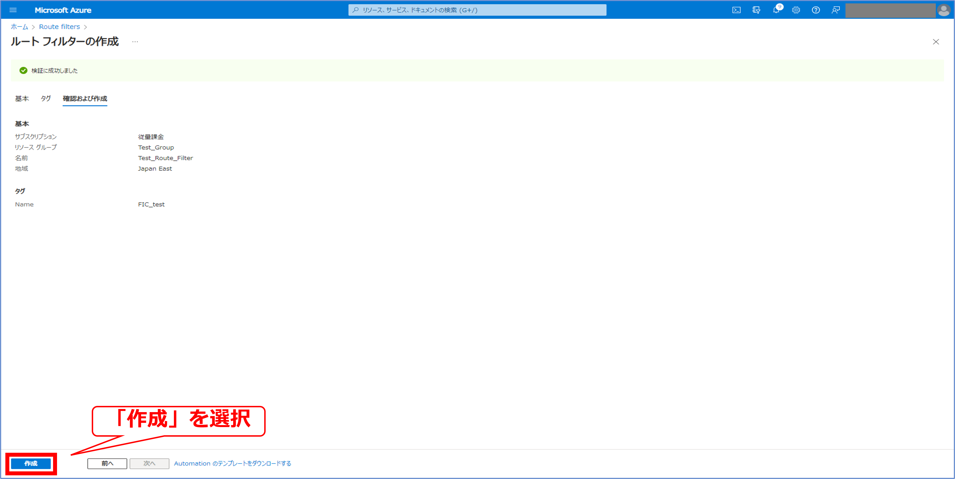Open Route filters breadcrumb link
The width and height of the screenshot is (955, 479).
(59, 27)
